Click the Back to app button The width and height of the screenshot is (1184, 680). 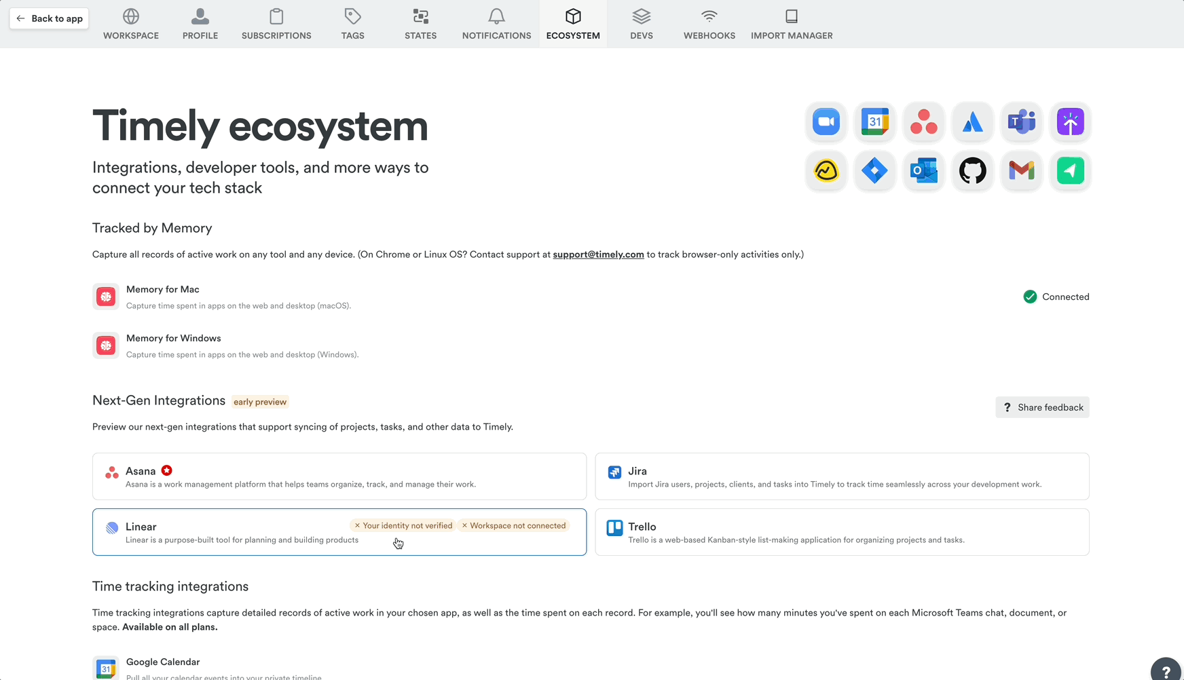(48, 18)
